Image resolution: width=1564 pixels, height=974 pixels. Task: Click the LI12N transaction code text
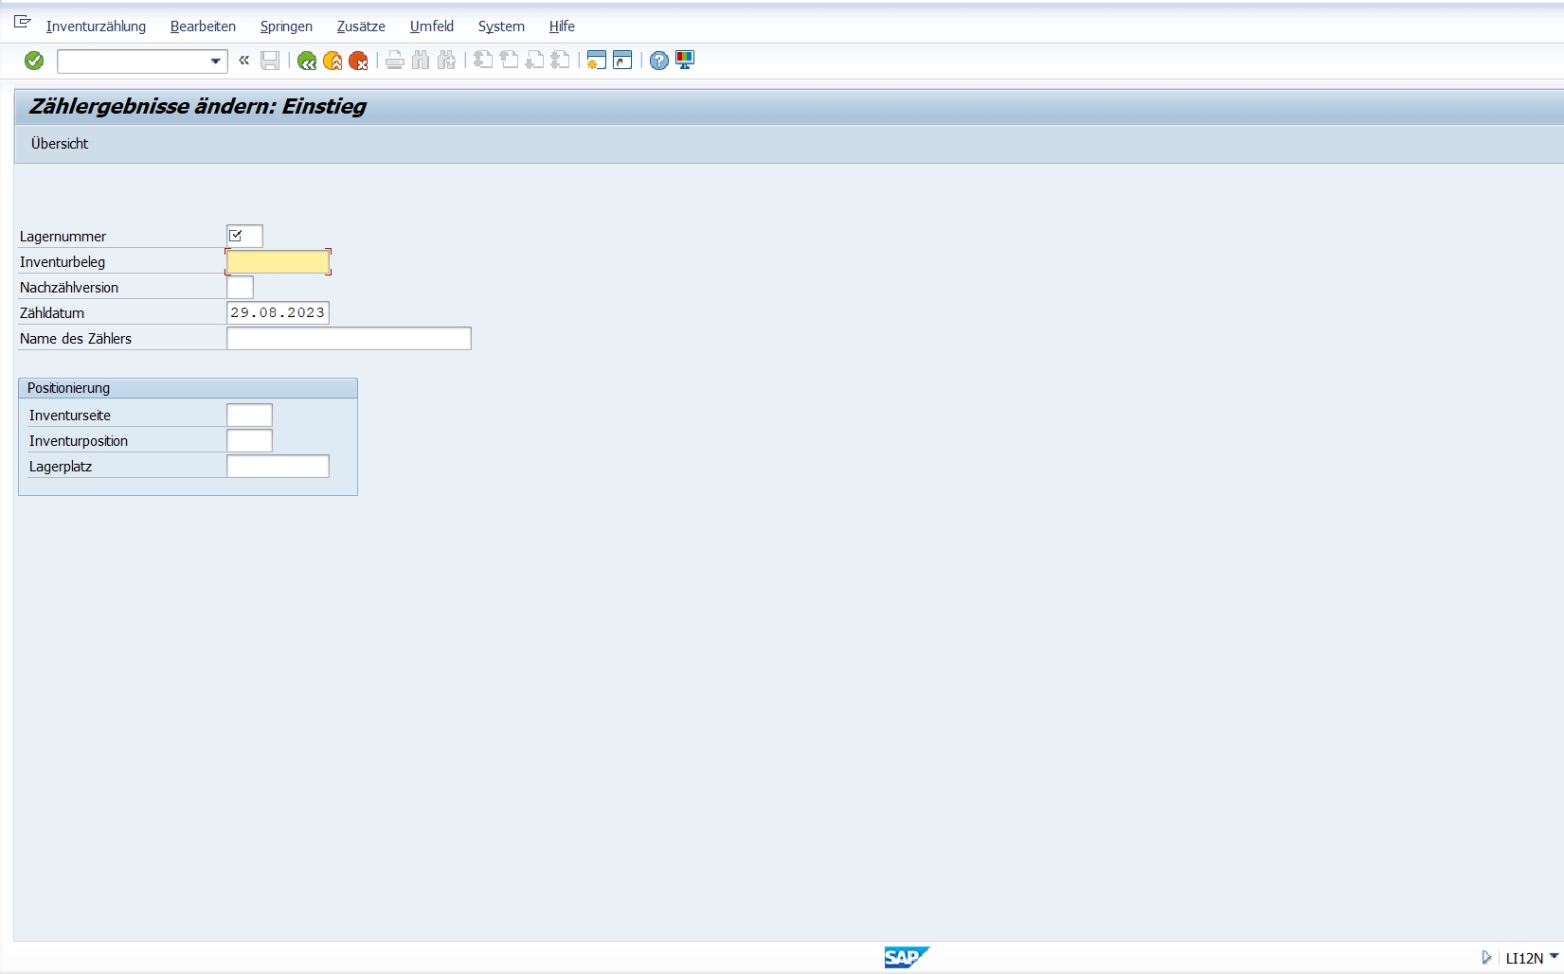tap(1524, 958)
